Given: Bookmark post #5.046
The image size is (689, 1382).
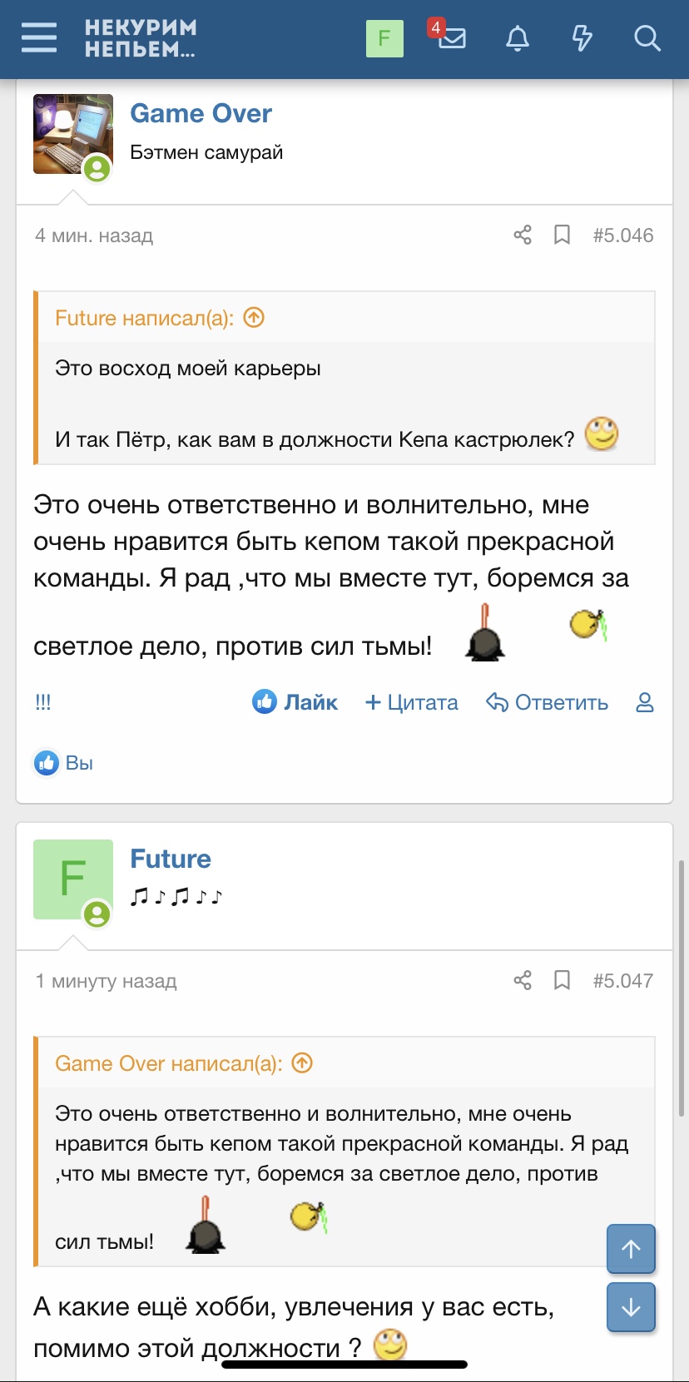Looking at the screenshot, I should [563, 235].
